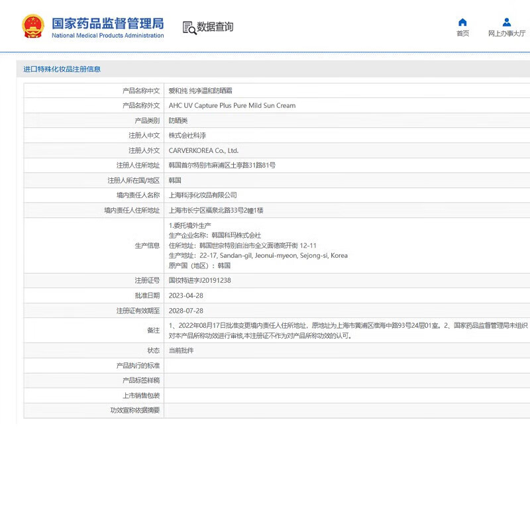Click the 首页 text link
This screenshot has width=530, height=530.
coord(462,33)
